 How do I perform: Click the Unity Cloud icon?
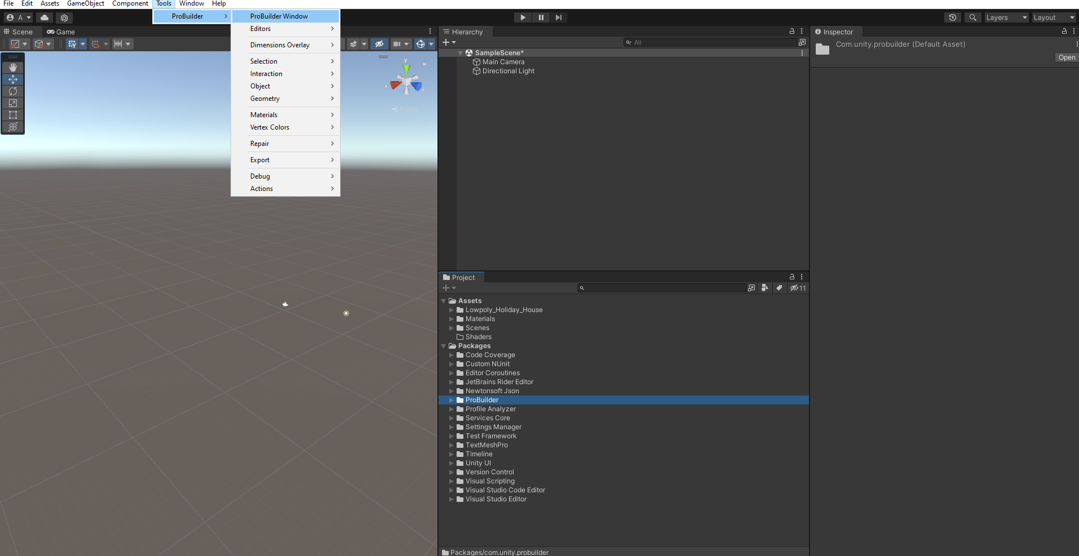pos(45,17)
